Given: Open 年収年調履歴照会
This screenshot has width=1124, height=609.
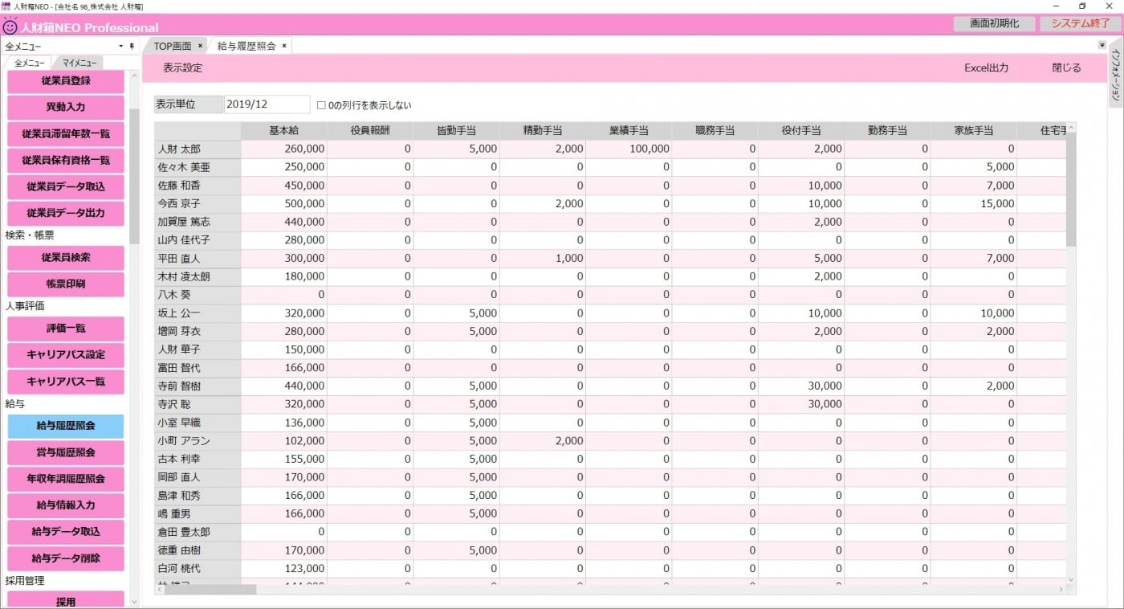Looking at the screenshot, I should click(66, 479).
